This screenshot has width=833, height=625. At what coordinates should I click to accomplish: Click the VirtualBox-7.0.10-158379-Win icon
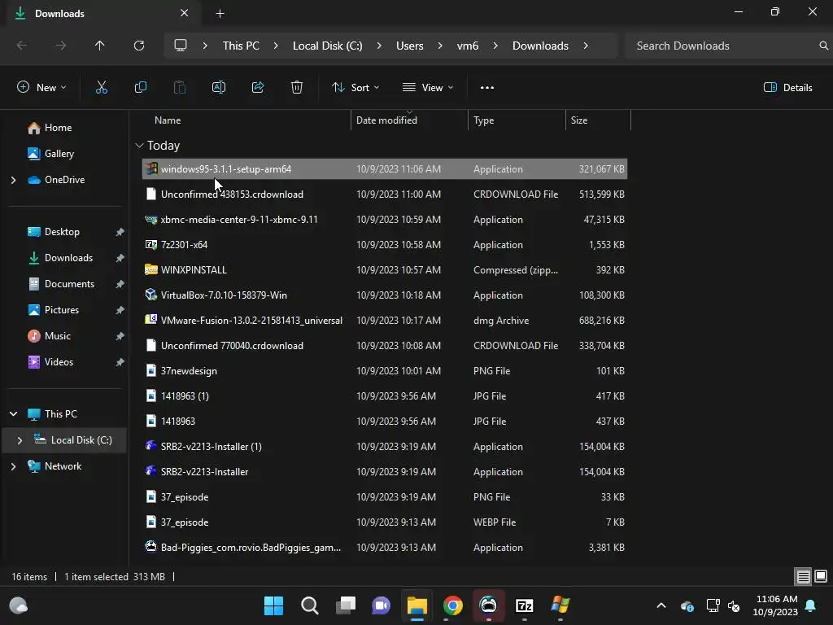coord(151,295)
